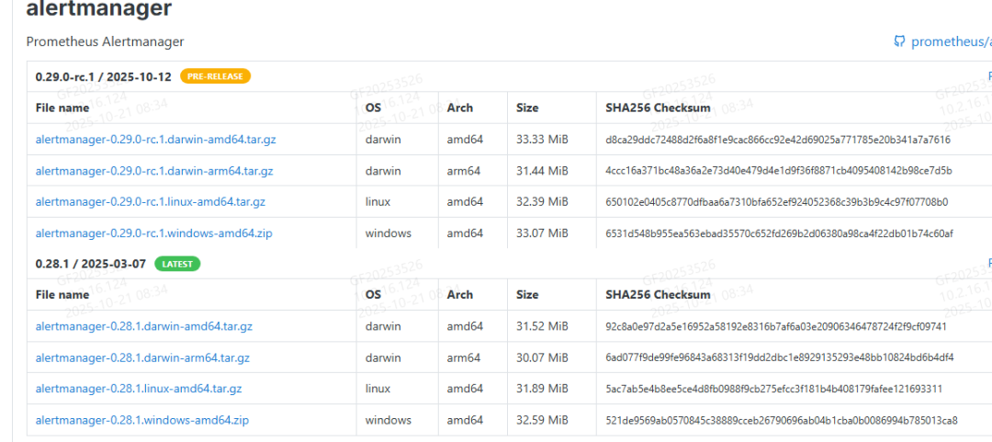Select checksum starting with 521de9569a
Viewport: 992px width, 442px height.
click(782, 420)
